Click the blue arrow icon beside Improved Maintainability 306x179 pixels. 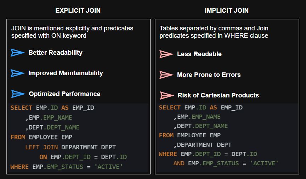[x=17, y=73]
